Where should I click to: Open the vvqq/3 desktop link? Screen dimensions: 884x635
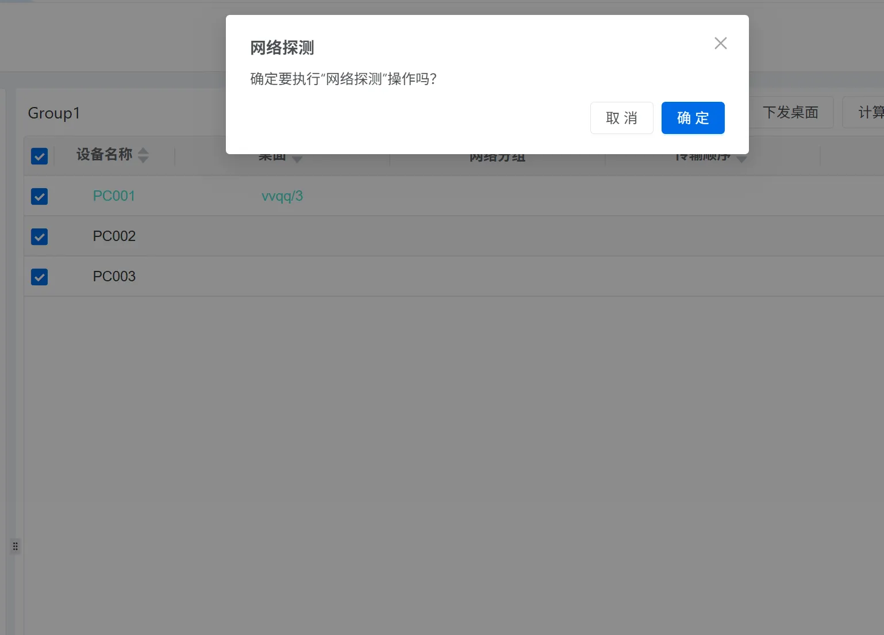coord(282,196)
